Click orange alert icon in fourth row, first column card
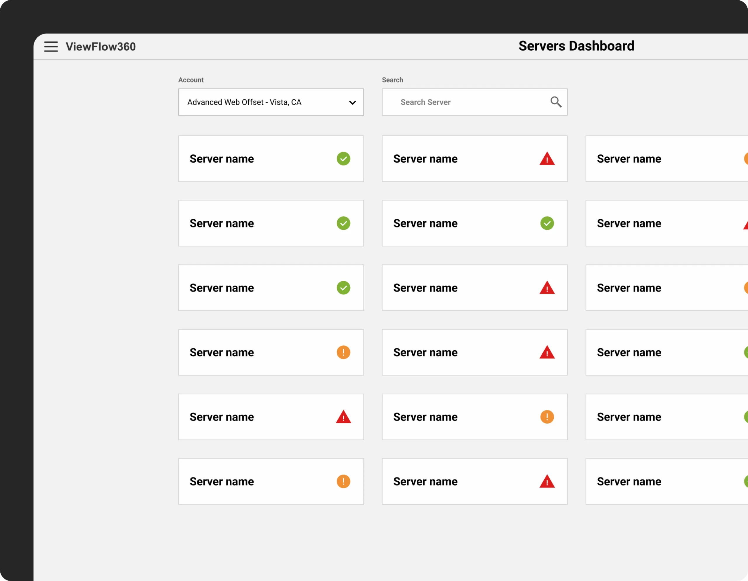Viewport: 748px width, 581px height. [x=344, y=352]
